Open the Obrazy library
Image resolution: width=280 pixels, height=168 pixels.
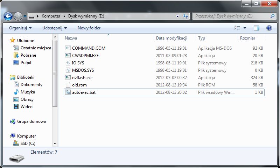click(27, 99)
